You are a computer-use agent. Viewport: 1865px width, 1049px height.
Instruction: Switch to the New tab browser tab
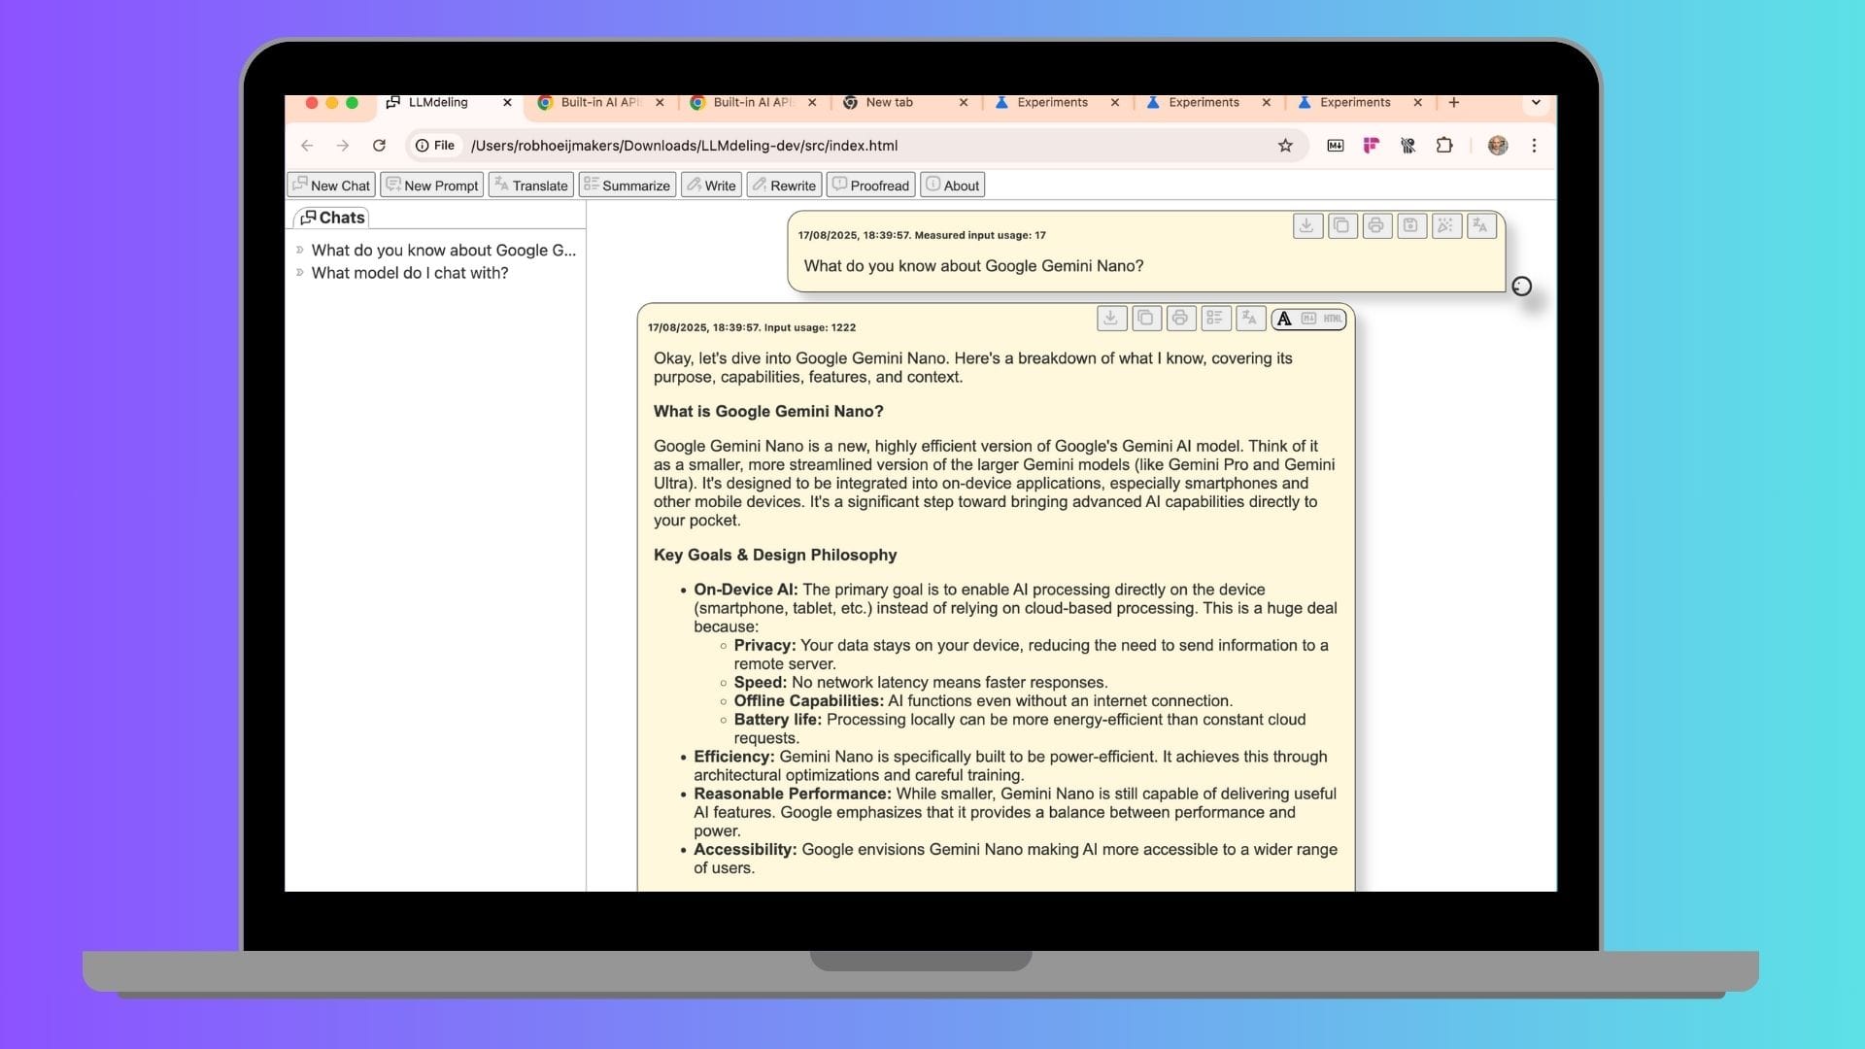point(889,103)
